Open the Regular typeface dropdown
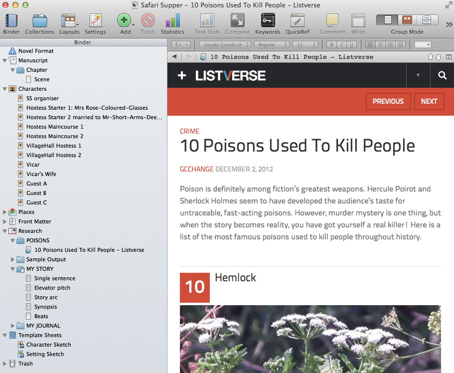Viewport: 454px width, 373px height. click(272, 45)
